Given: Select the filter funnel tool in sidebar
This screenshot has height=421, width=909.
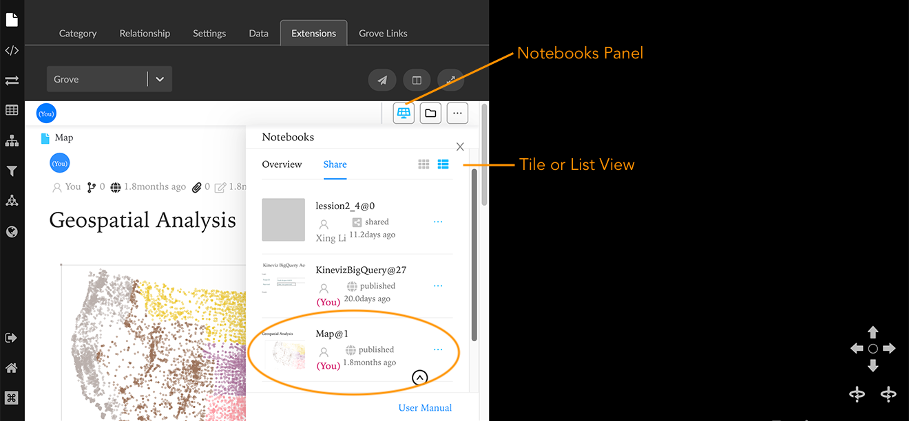Looking at the screenshot, I should pos(11,171).
